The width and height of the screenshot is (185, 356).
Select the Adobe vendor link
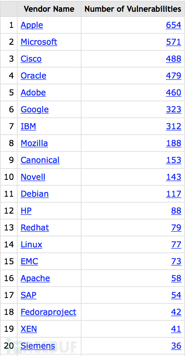33,92
